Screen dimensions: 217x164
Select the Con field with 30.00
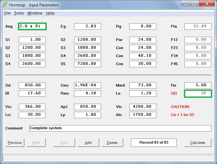[143, 64]
